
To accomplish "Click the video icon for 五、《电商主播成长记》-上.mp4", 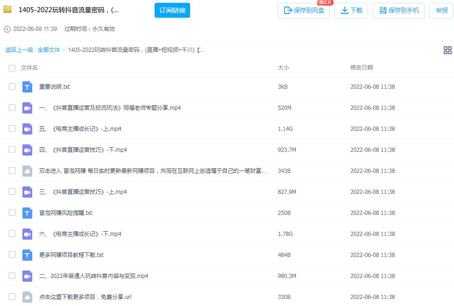I will [27, 129].
